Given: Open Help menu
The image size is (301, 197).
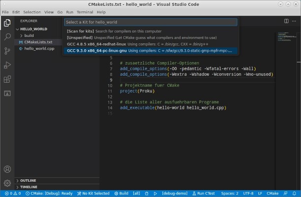Looking at the screenshot, I should pyautogui.click(x=101, y=12).
